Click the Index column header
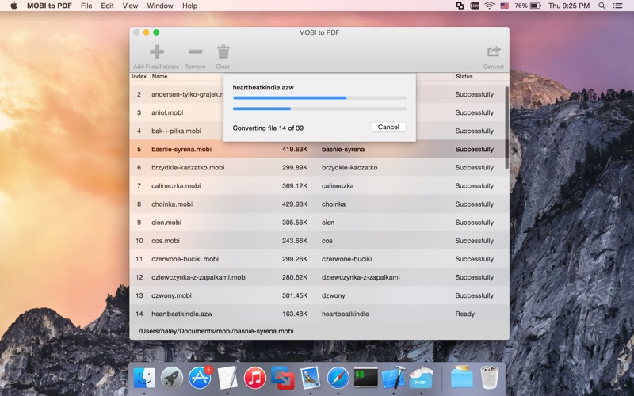634x396 pixels. (139, 76)
